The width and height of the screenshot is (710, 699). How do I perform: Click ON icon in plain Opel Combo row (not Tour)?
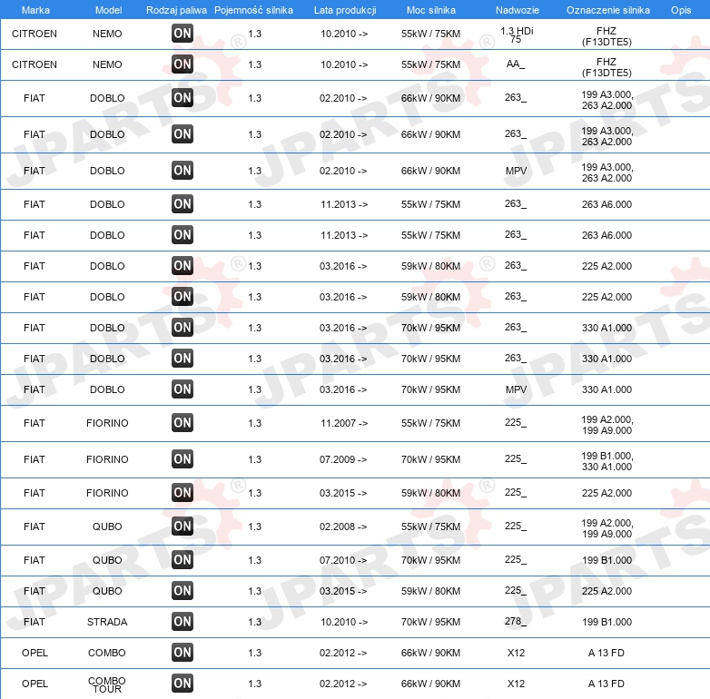click(x=182, y=653)
